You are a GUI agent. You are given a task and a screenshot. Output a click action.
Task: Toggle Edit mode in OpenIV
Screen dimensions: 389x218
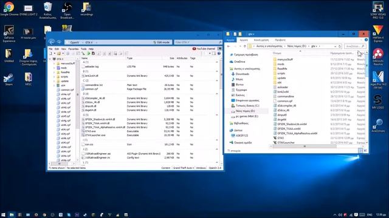click(x=162, y=42)
